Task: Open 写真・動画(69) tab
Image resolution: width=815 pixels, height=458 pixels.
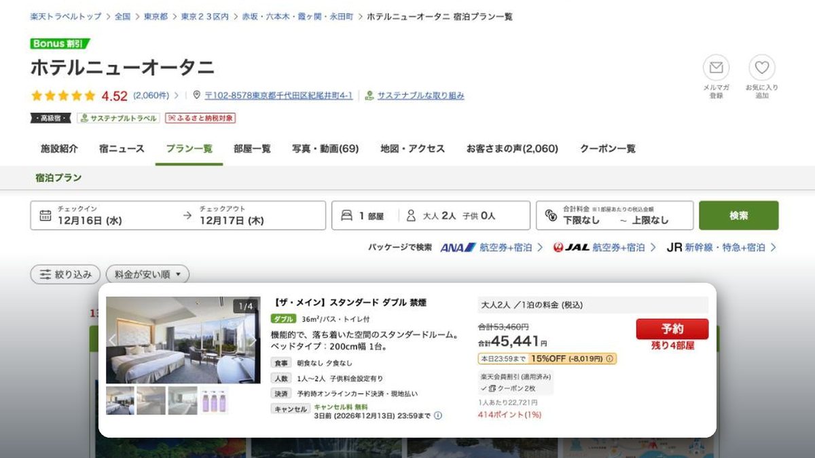Action: 325,149
